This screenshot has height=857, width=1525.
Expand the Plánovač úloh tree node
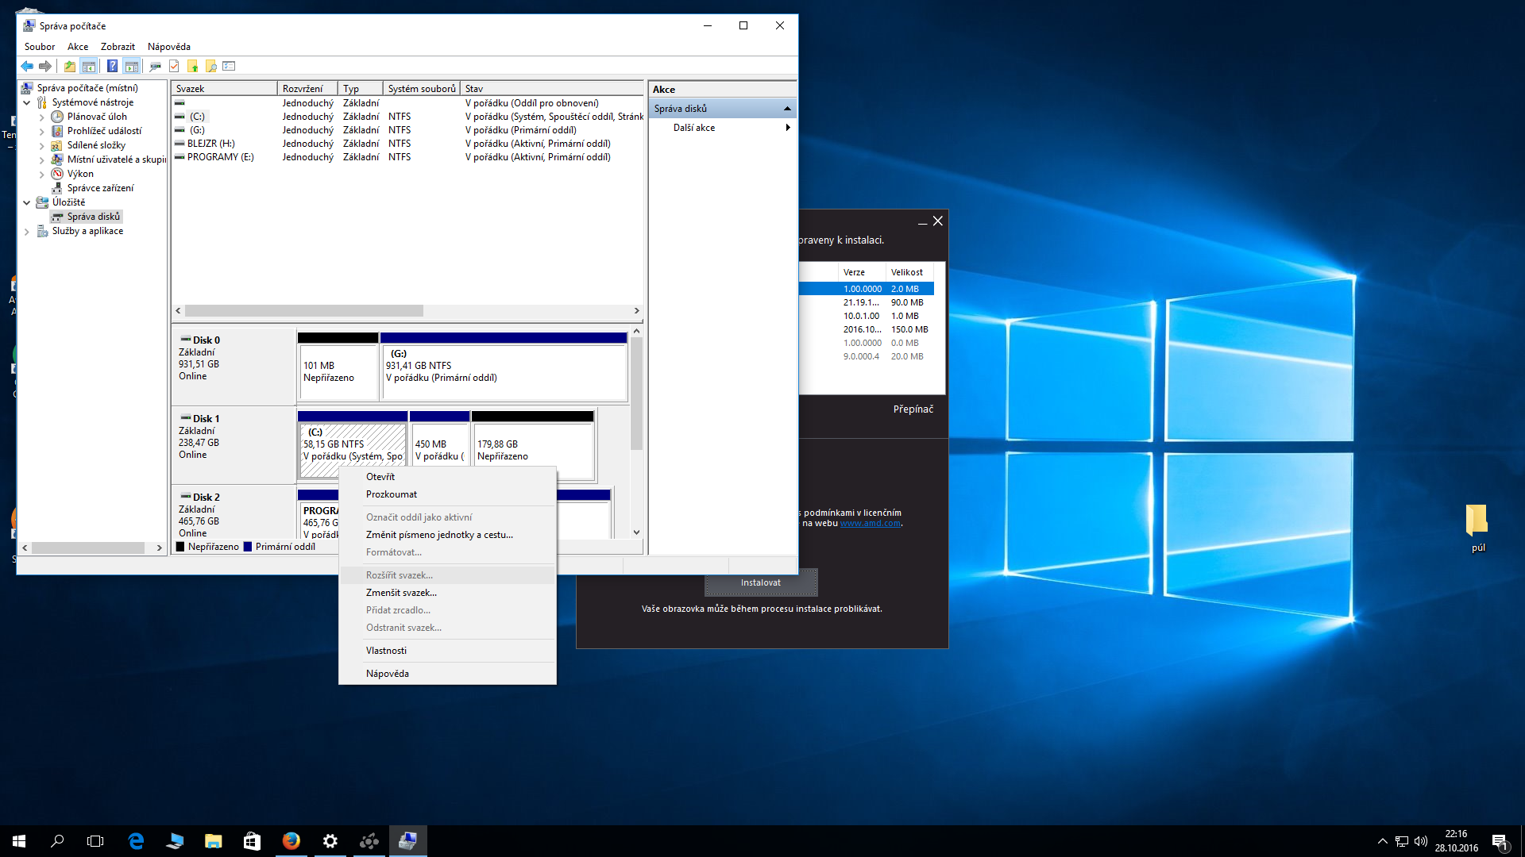tap(41, 117)
